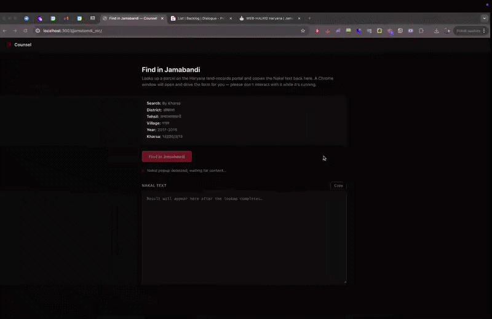Open the green monitor extension icon
Screen dimensions: 492x319
tap(348, 31)
